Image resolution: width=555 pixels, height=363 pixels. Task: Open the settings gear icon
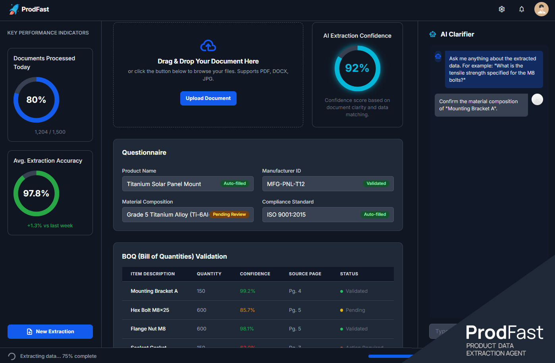pyautogui.click(x=501, y=9)
